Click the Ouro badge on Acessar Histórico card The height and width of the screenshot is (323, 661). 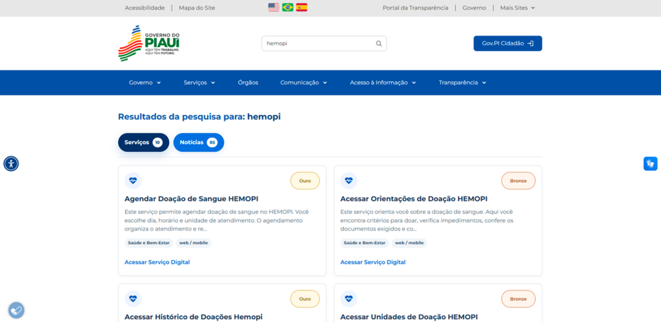pos(305,298)
